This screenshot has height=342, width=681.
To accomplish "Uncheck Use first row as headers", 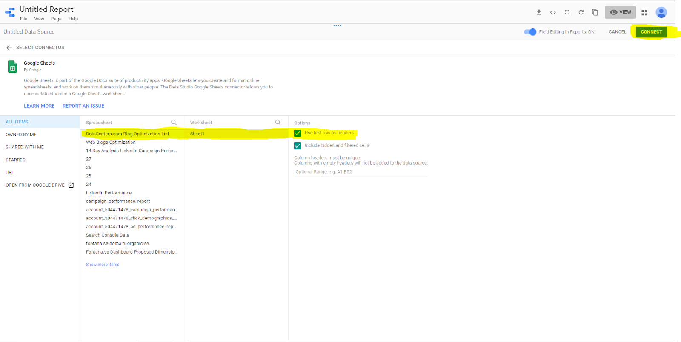I will 298,133.
